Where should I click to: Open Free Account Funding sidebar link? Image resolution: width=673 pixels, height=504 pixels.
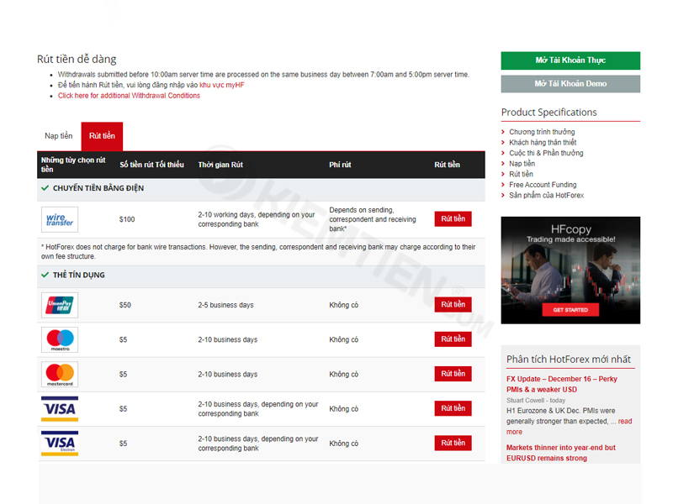(x=543, y=185)
